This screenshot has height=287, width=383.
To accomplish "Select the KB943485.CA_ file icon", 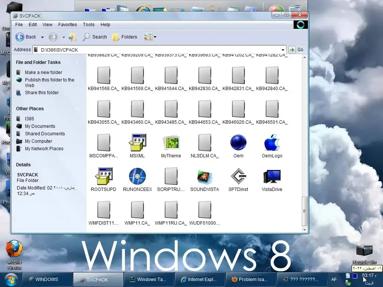I will [171, 109].
